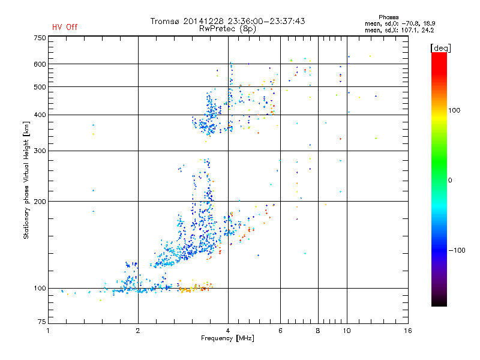Click the 300 km height axis label

coord(40,151)
